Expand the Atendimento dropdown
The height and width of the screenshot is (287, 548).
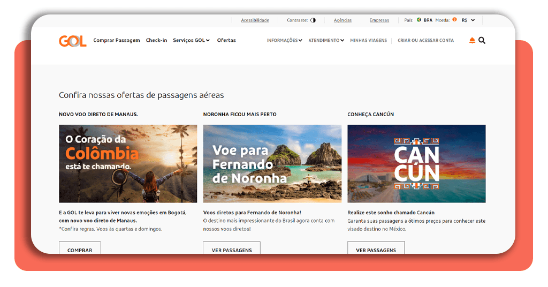[x=326, y=41]
